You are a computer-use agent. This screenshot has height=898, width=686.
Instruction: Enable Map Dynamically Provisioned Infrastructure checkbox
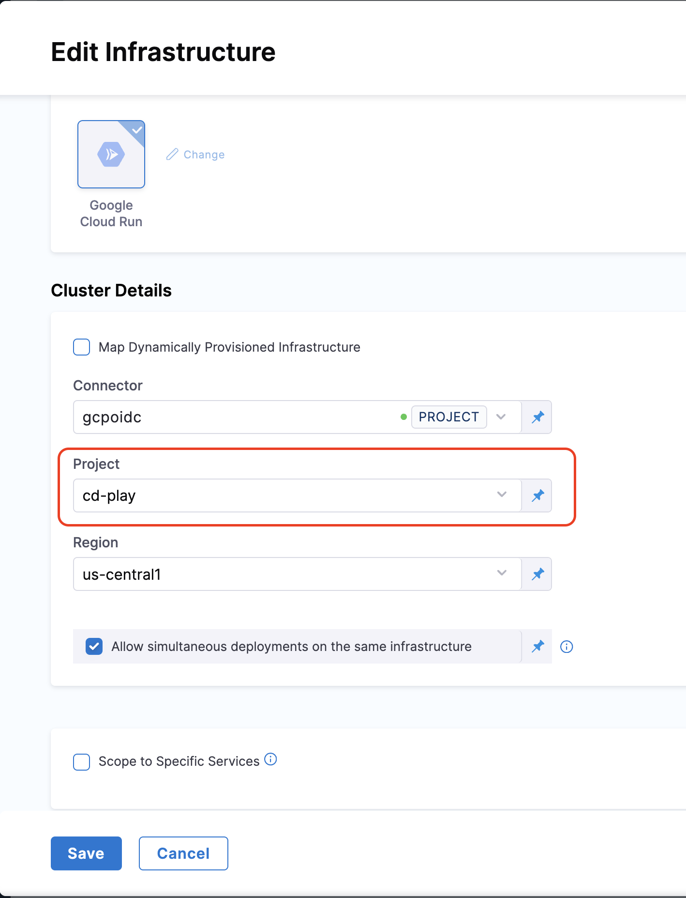(x=82, y=347)
